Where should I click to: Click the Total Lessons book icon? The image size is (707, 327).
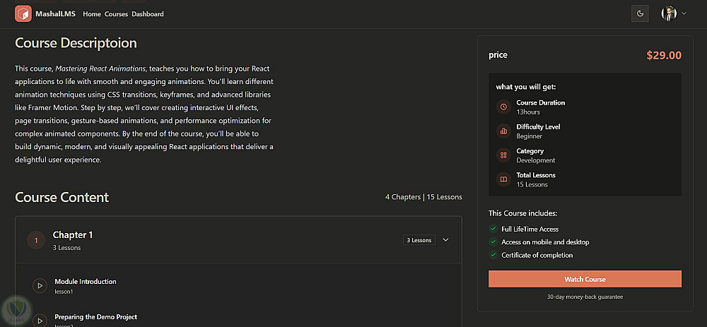pyautogui.click(x=503, y=179)
